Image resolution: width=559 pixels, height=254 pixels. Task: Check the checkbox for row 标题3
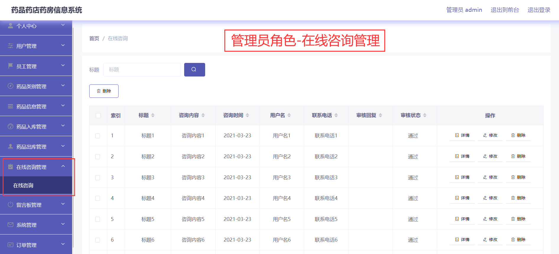tap(98, 178)
